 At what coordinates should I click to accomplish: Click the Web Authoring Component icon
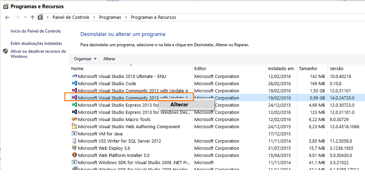[x=74, y=127]
